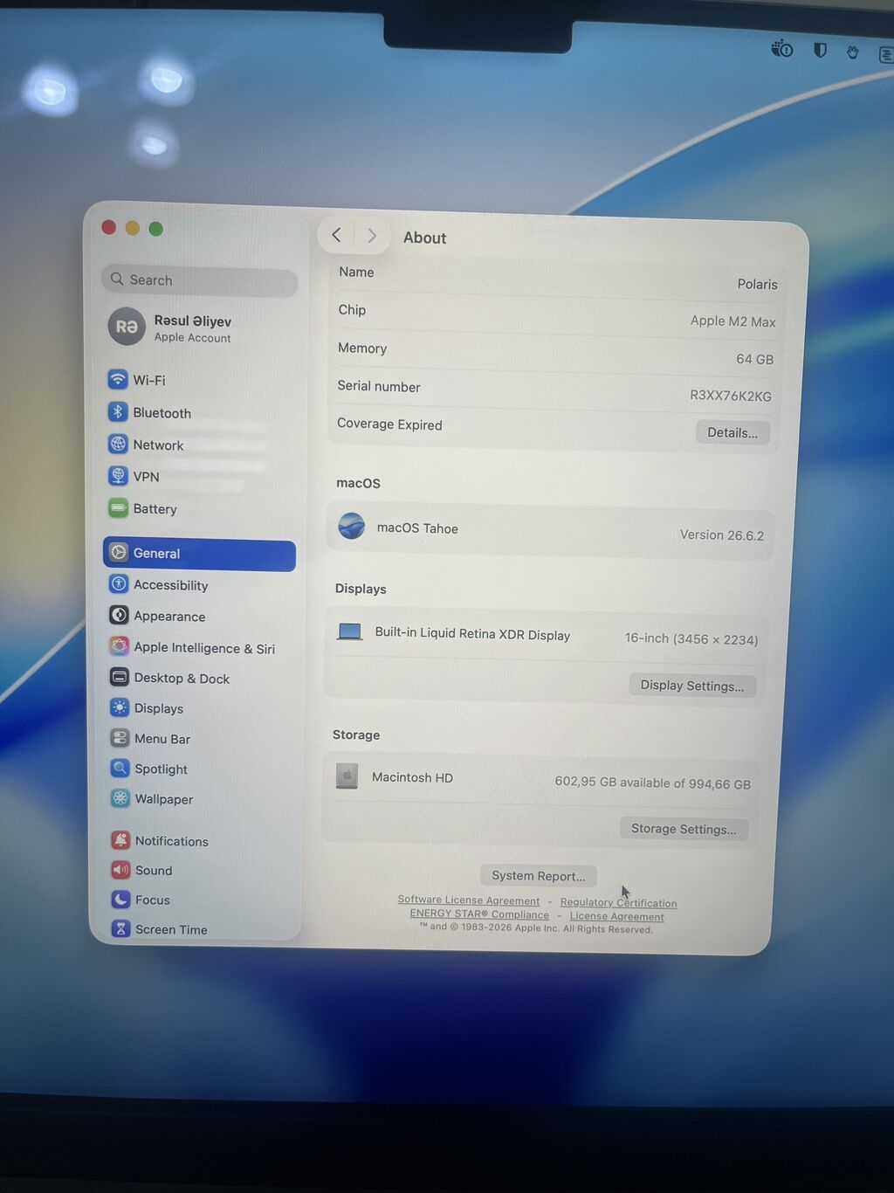Open the License Agreement link
894x1193 pixels.
point(617,917)
